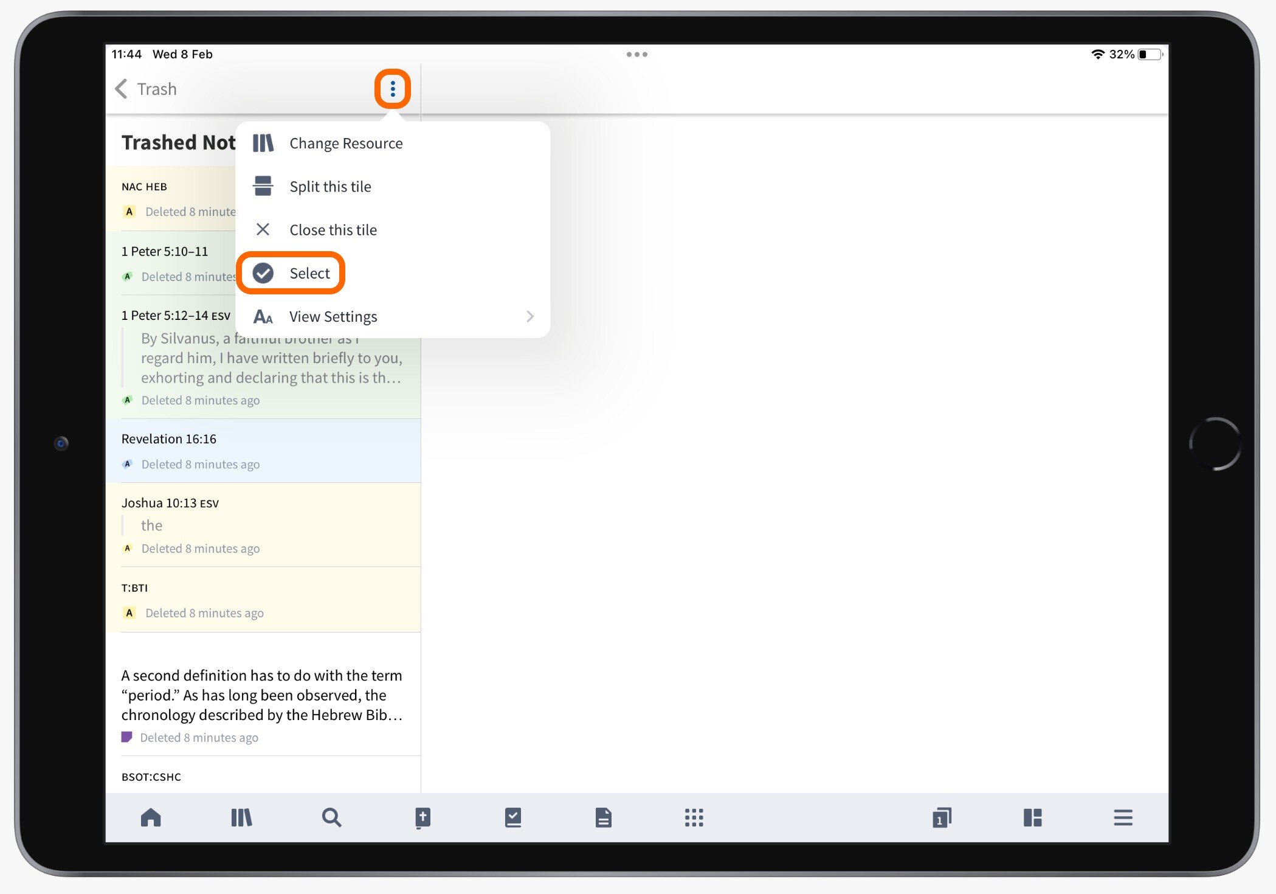Choose Change Resource from the menu

click(x=393, y=143)
